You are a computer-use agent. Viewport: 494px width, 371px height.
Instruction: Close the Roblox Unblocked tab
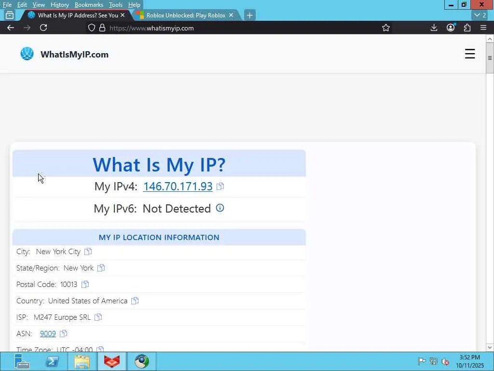pyautogui.click(x=231, y=15)
